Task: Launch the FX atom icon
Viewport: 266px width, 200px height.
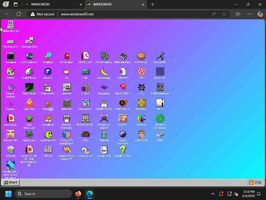Action: click(x=141, y=89)
